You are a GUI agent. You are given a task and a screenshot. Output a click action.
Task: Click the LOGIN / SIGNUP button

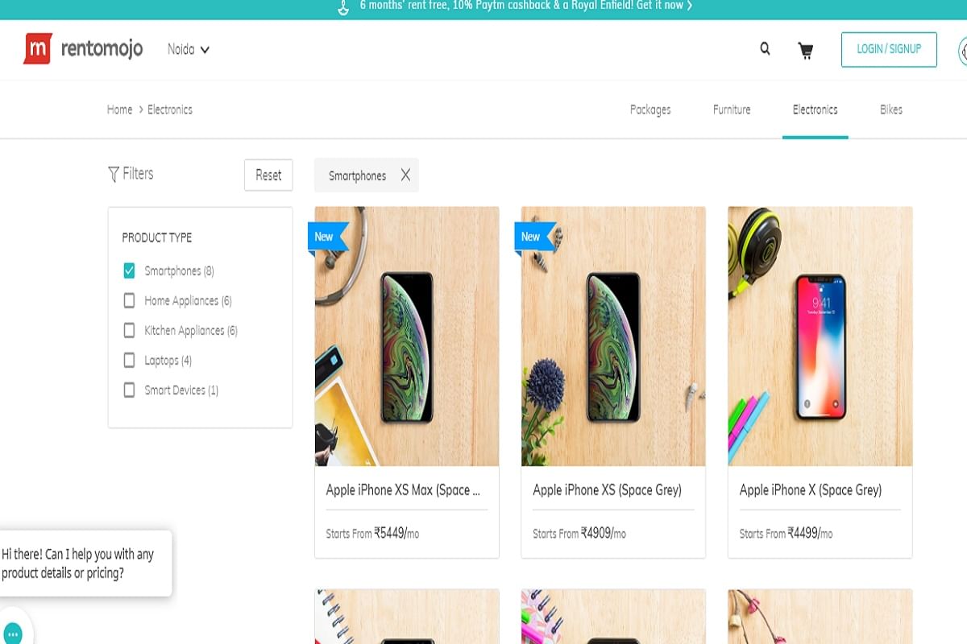point(889,49)
